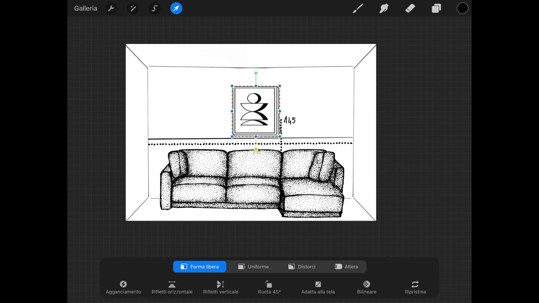Click the yellow handle below the selection

coord(256,149)
